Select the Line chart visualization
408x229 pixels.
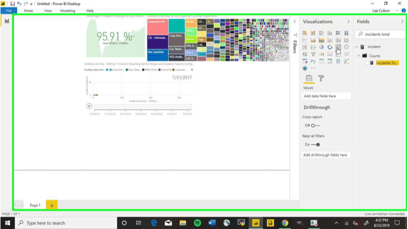[304, 40]
